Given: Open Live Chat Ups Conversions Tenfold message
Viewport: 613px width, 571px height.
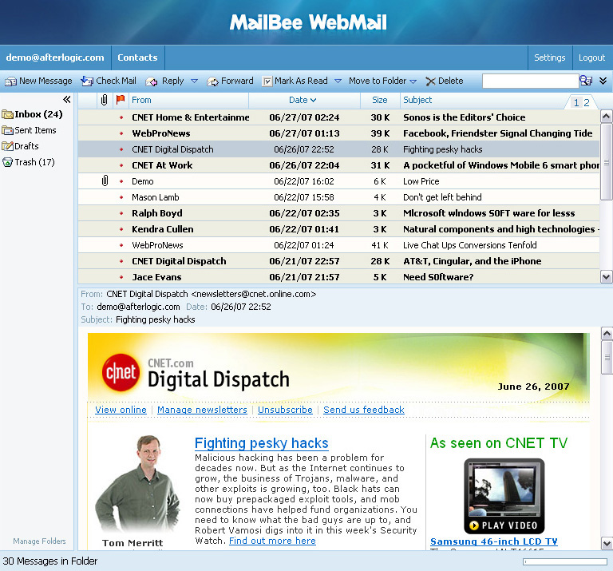Looking at the screenshot, I should coord(338,245).
